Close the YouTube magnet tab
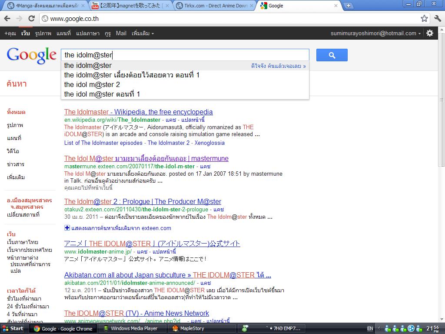The height and width of the screenshot is (334, 445). click(167, 5)
